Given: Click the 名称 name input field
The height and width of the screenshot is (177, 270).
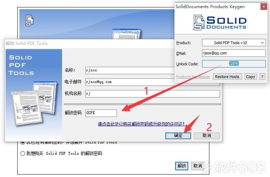Looking at the screenshot, I should (x=130, y=70).
